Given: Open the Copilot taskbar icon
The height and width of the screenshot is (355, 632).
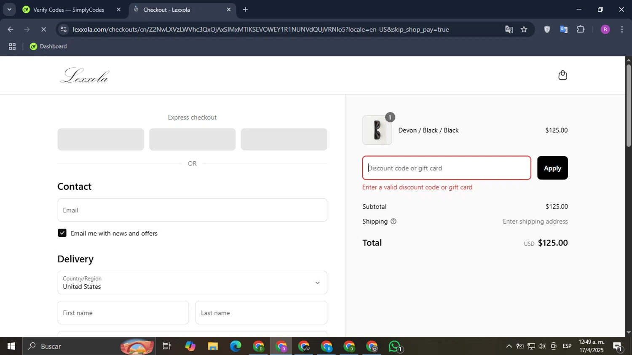Looking at the screenshot, I should (x=190, y=346).
